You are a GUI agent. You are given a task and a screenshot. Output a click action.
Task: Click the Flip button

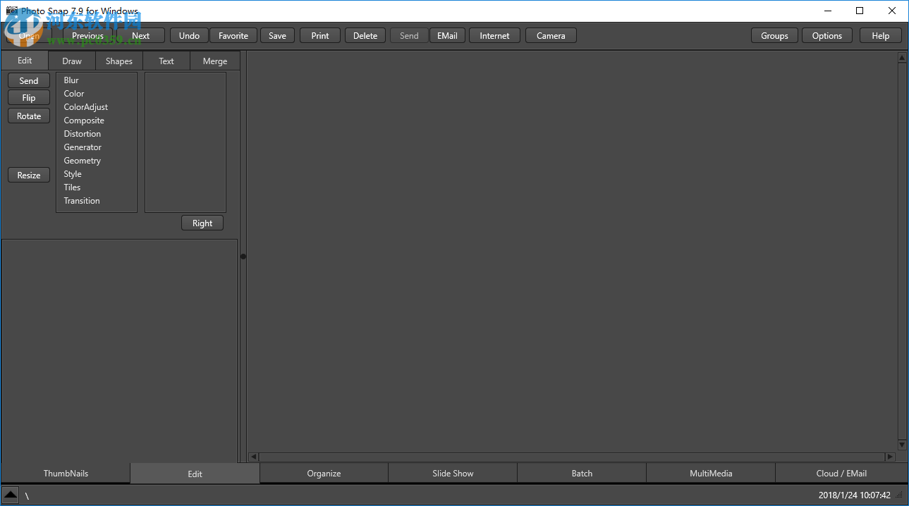[x=29, y=98]
